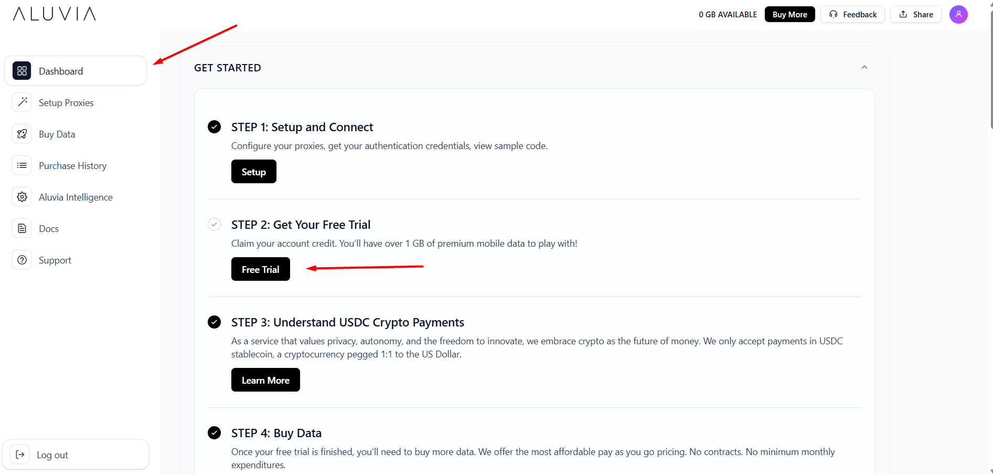Toggle the Step 2 unchecked circle
This screenshot has width=993, height=475.
tap(214, 225)
